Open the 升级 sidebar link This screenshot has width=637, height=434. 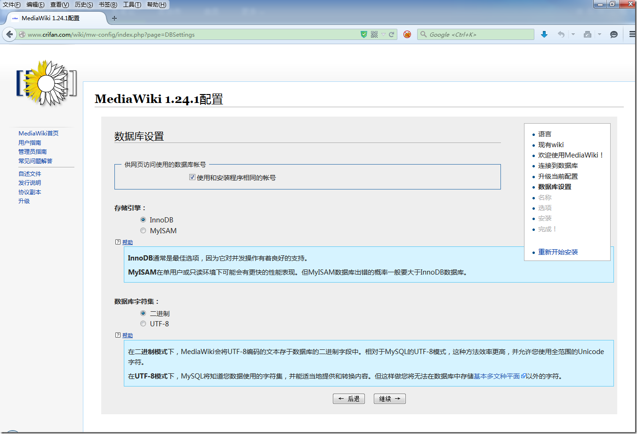(x=24, y=201)
